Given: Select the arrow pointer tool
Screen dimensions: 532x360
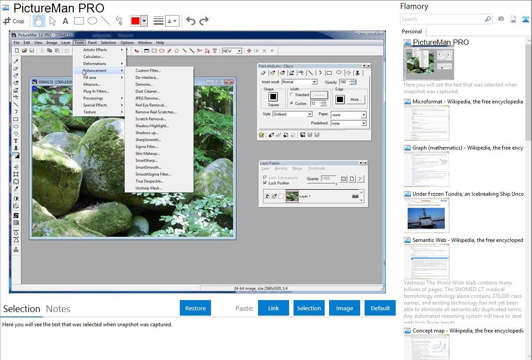Looking at the screenshot, I should click(x=52, y=21).
